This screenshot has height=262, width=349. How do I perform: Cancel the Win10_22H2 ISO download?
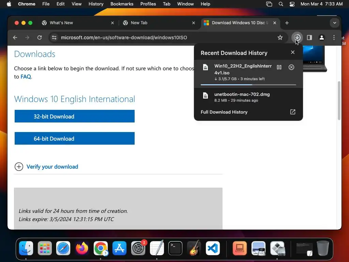point(291,67)
